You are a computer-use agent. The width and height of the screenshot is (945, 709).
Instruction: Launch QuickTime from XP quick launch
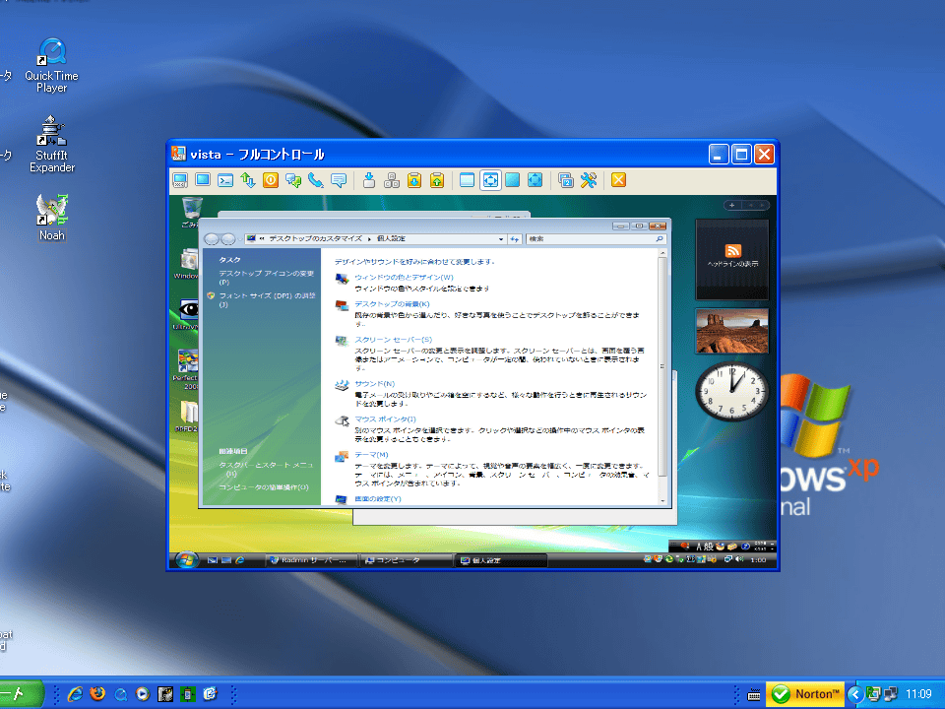point(120,694)
